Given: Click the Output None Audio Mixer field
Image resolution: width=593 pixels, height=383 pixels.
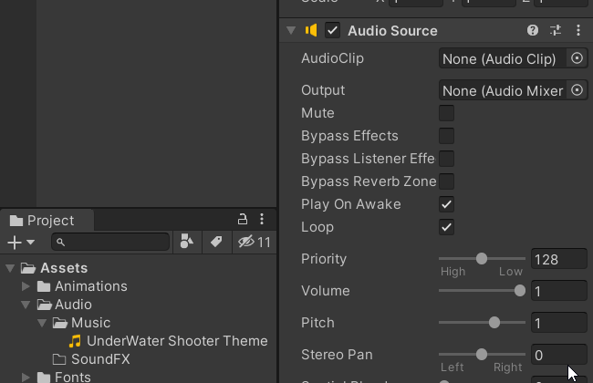Looking at the screenshot, I should click(503, 90).
